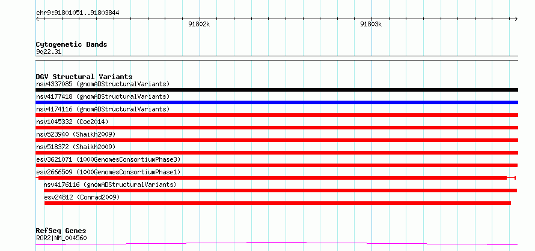Viewport: 535px width, 251px height.
Task: Open esv2666509 (1000GenomesConsortiumPhase1) label
Action: click(x=108, y=172)
